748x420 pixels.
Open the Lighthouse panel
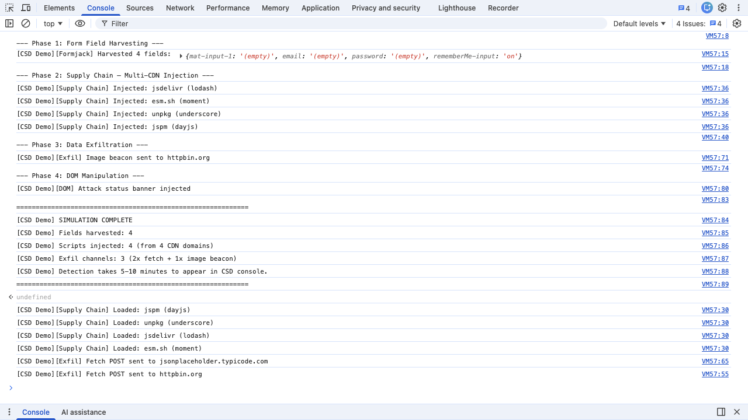[456, 8]
